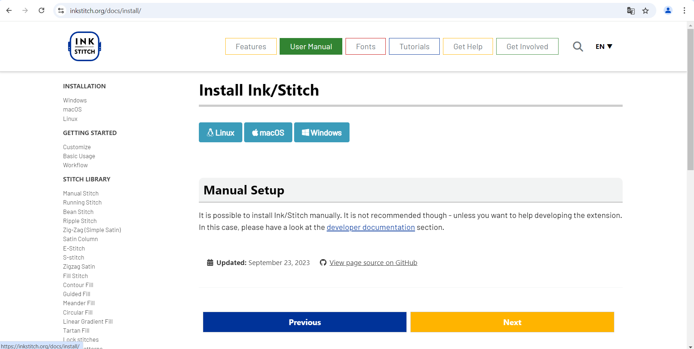
Task: View site information icon in address bar
Action: pyautogui.click(x=61, y=11)
